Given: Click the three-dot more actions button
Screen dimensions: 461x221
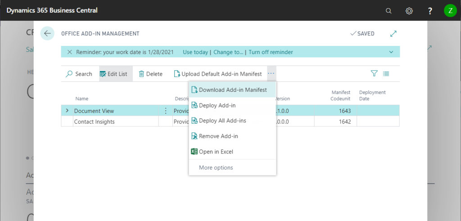Looking at the screenshot, I should coord(271,73).
